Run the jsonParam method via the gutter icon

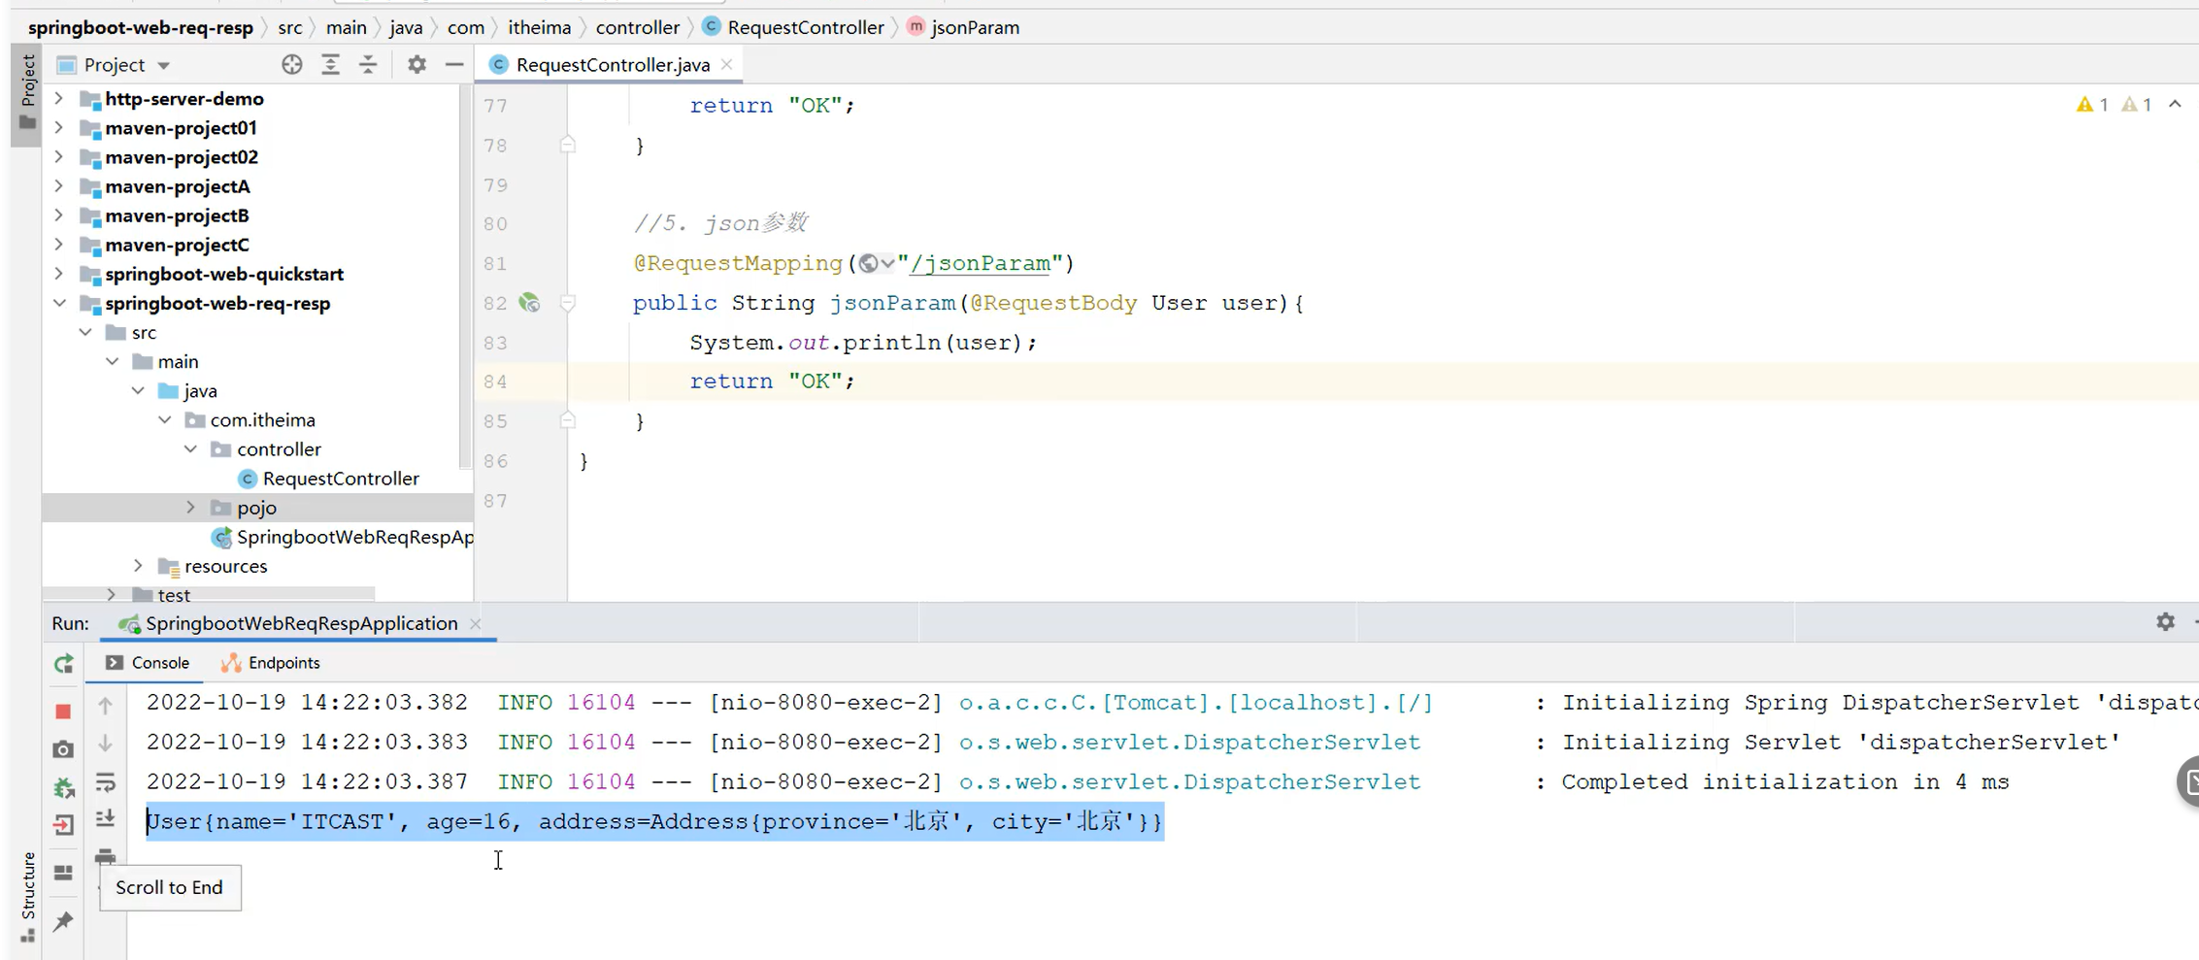[x=530, y=303]
